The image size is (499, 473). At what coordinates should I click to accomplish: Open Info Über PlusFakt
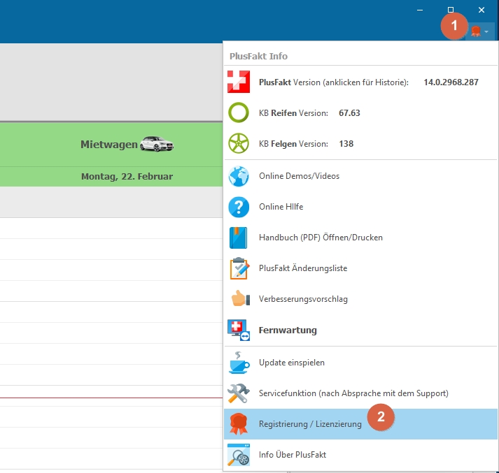361,455
